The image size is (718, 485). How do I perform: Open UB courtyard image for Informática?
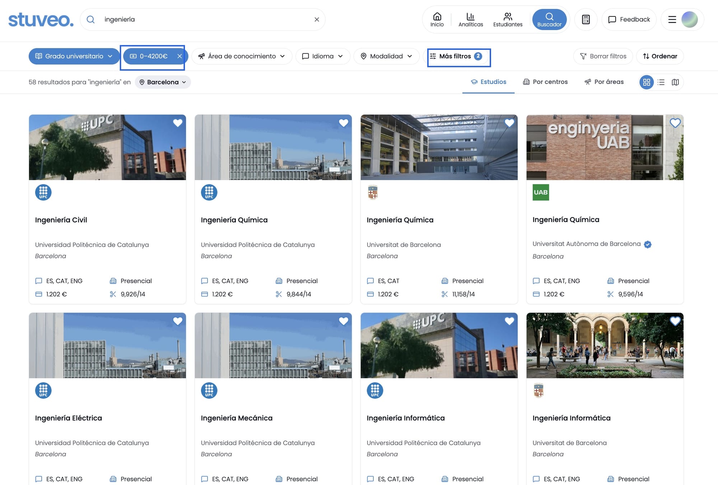[605, 345]
